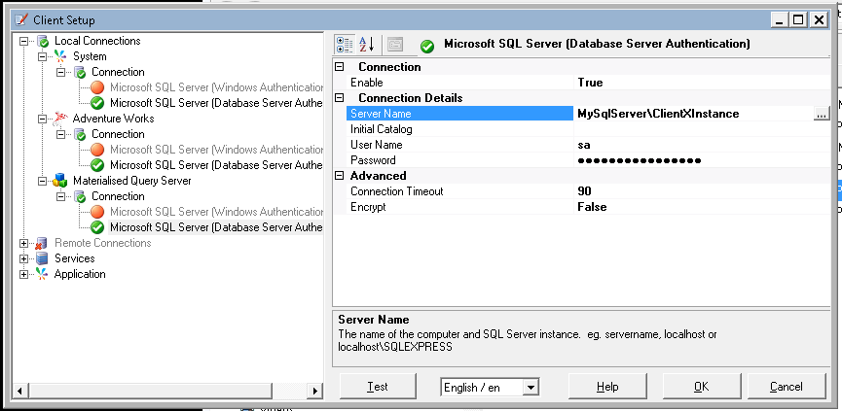Click the green check icon under System
Screen dimensions: 842x411
click(x=97, y=103)
